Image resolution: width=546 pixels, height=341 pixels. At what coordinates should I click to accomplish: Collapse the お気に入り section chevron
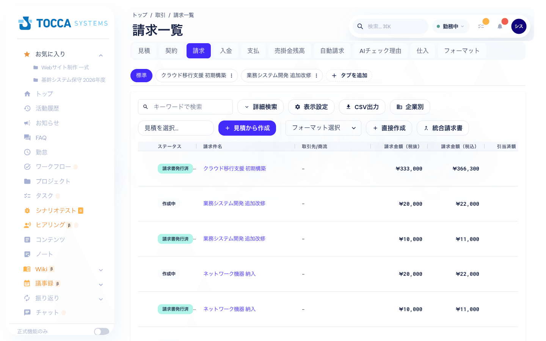pos(101,55)
